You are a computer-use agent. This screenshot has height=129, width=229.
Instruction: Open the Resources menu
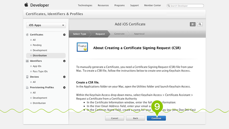103,5
